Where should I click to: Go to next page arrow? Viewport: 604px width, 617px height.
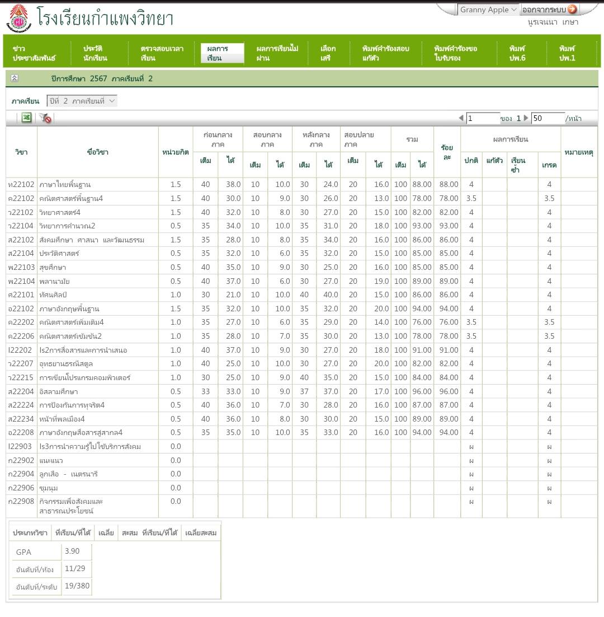tap(526, 118)
